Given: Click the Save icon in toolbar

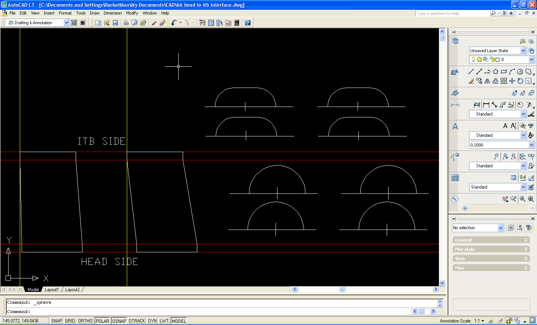Looking at the screenshot, I should click(x=115, y=23).
